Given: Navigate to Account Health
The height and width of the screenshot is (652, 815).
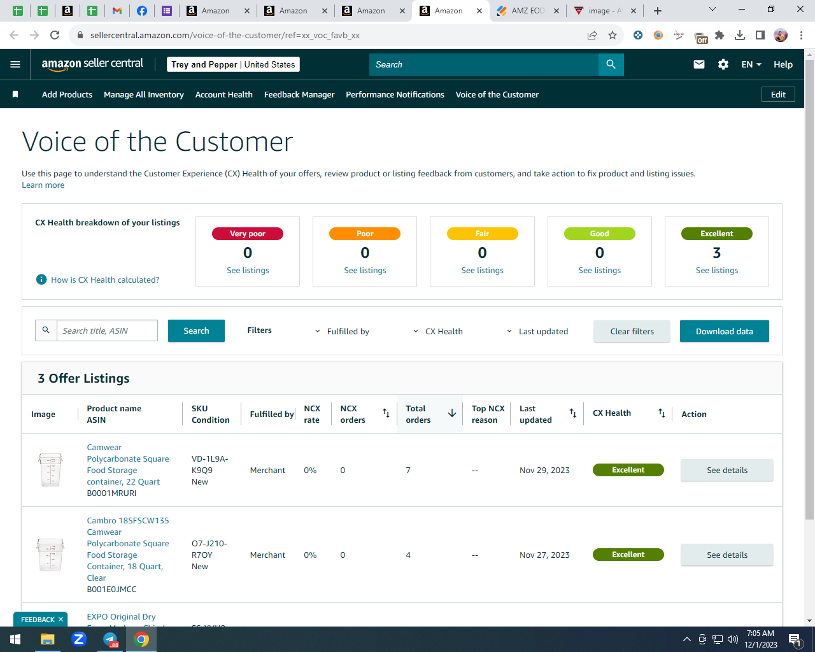Looking at the screenshot, I should click(224, 94).
